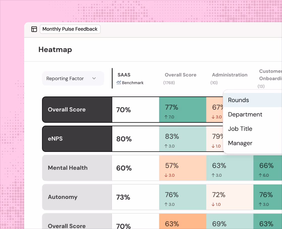Click the 60% Mental Health benchmark value

(x=124, y=168)
